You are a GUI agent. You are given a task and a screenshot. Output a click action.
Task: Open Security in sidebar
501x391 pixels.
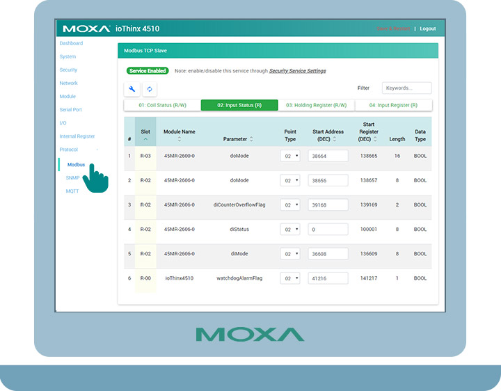coord(68,70)
